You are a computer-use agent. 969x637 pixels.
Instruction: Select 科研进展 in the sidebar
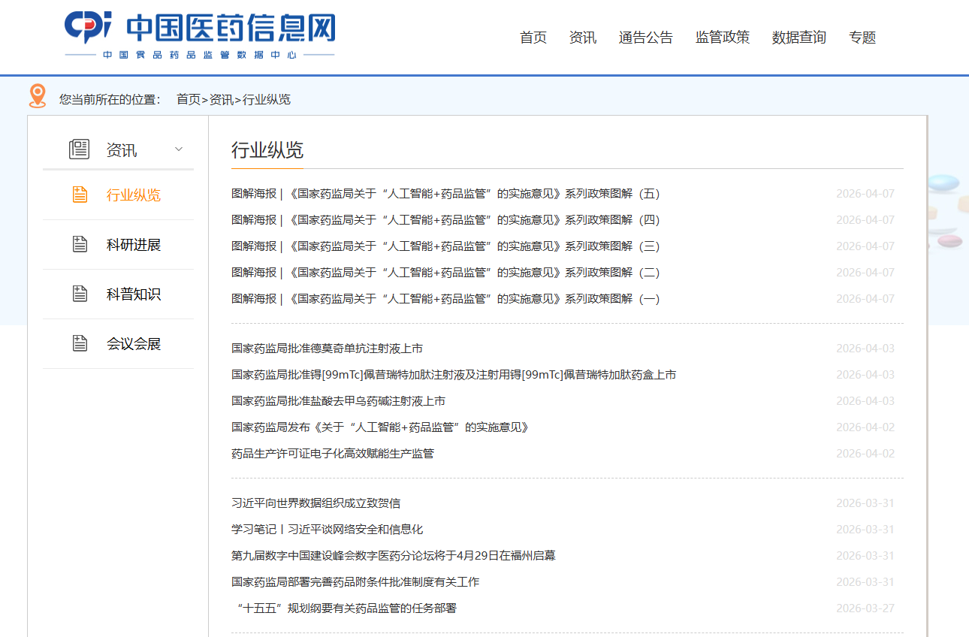coord(134,245)
